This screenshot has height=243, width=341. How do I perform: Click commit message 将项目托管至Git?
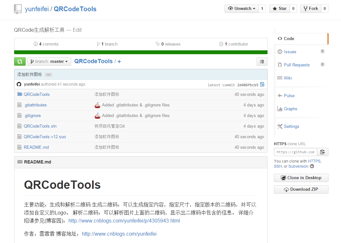110,126
